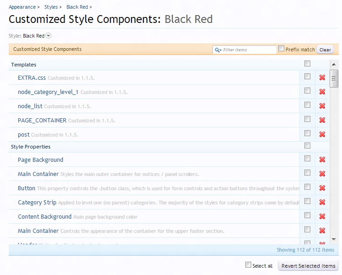This screenshot has height=275, width=342.
Task: Open the post template link
Action: click(x=23, y=135)
